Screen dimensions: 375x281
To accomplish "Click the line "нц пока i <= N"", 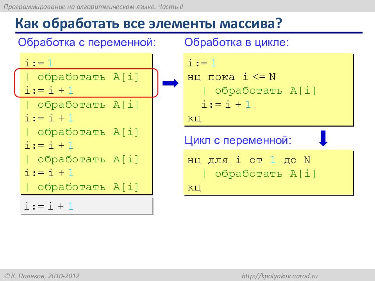I will coord(232,77).
